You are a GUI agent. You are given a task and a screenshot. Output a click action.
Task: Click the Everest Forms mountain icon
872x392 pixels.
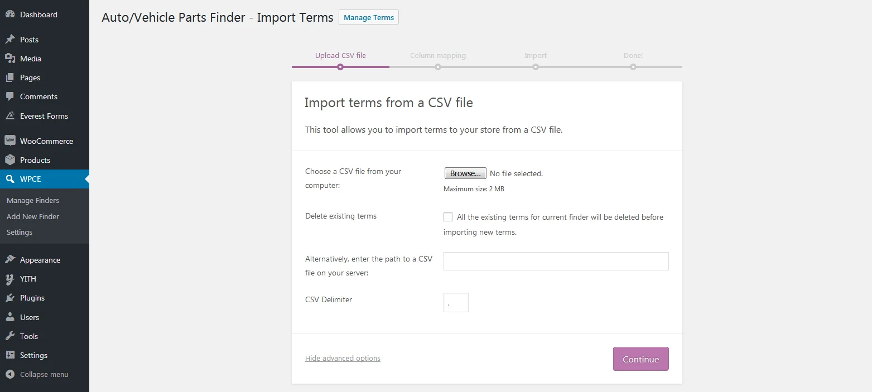click(x=10, y=116)
